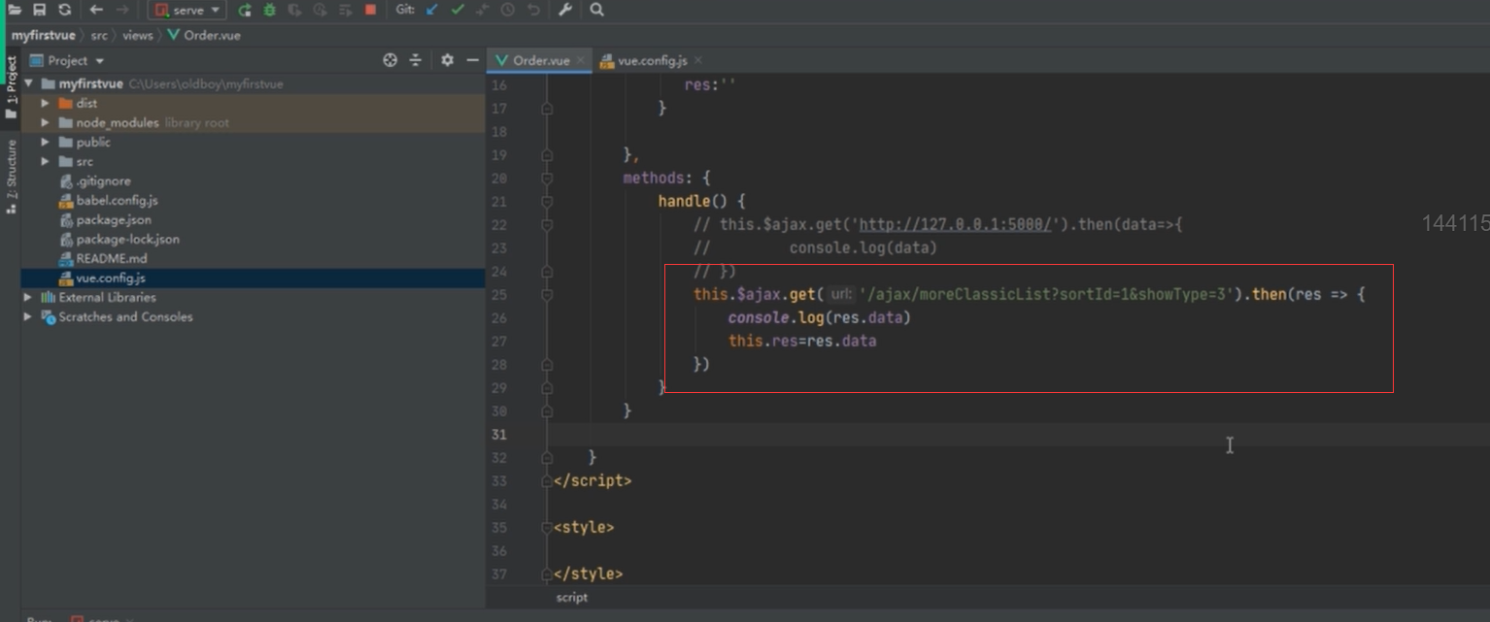Image resolution: width=1490 pixels, height=622 pixels.
Task: Click the Git Show History clock icon
Action: (508, 10)
